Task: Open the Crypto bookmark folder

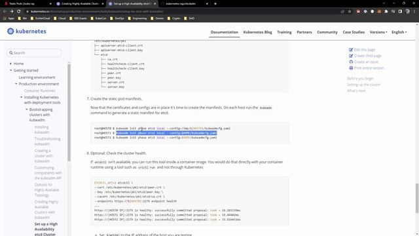Action: (x=173, y=18)
